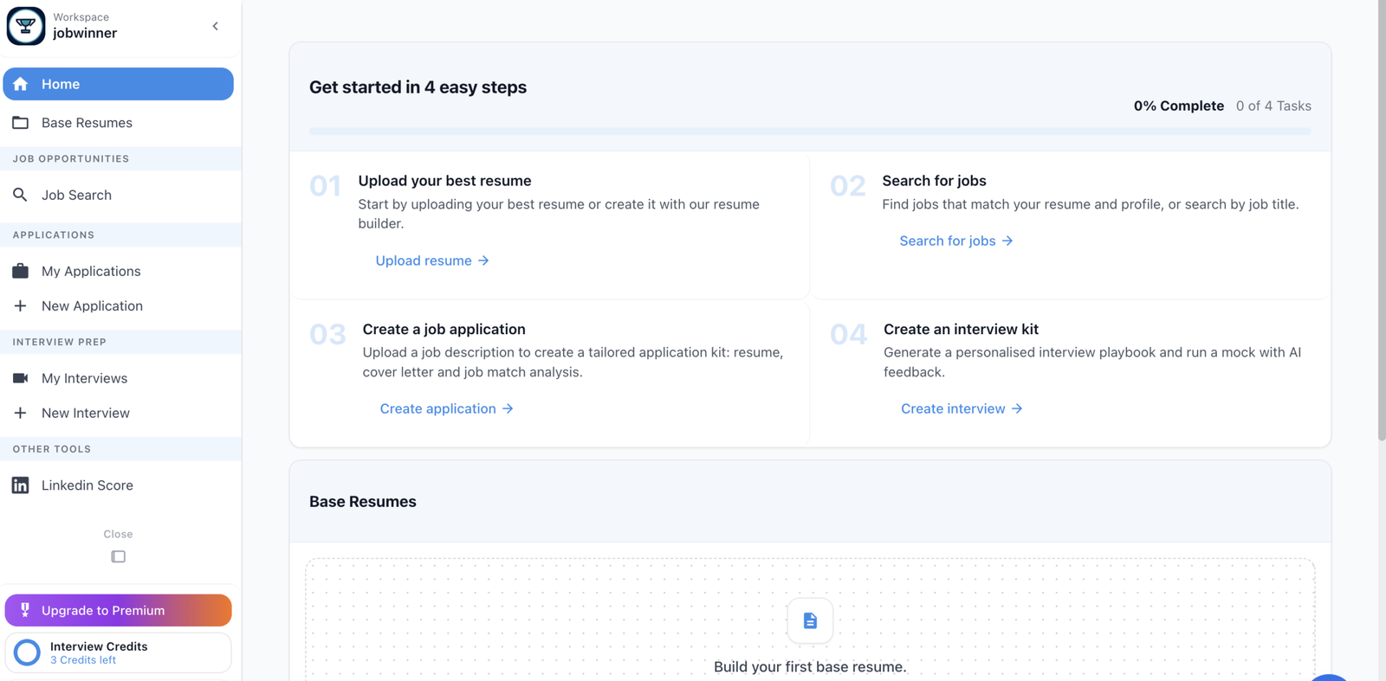
Task: Click the '3 Credits left' text
Action: 83,660
